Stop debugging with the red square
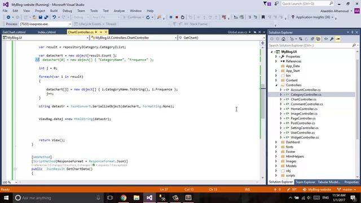 click(x=177, y=17)
